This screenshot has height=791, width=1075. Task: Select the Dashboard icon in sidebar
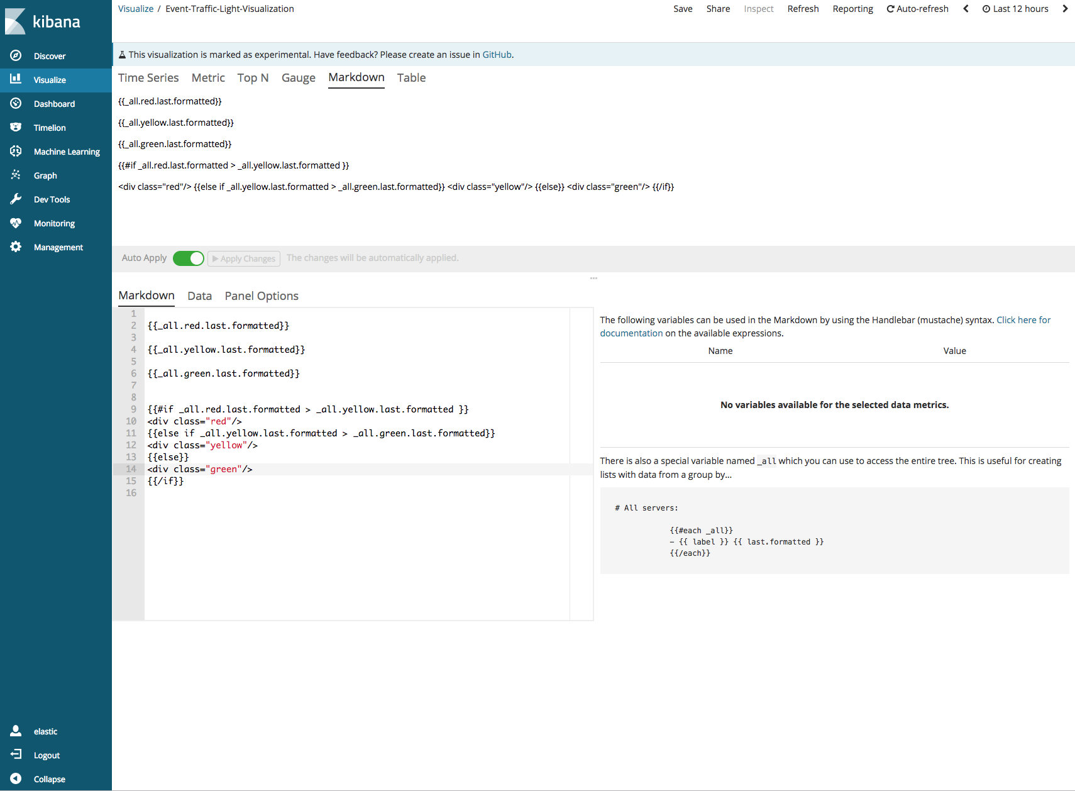(x=55, y=104)
